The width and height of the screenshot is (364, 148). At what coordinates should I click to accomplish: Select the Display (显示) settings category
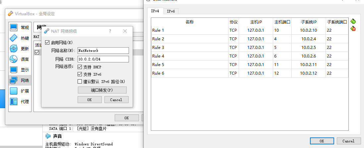[x=20, y=70]
